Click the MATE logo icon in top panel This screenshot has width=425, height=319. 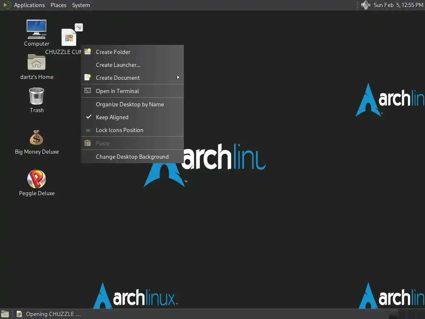click(x=7, y=5)
